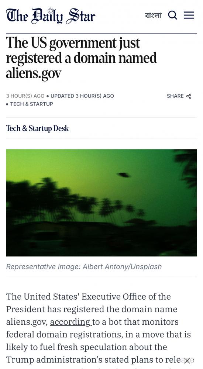Dismiss the overlay with the bottom X
Screen dimensions: 203x369
point(187,361)
